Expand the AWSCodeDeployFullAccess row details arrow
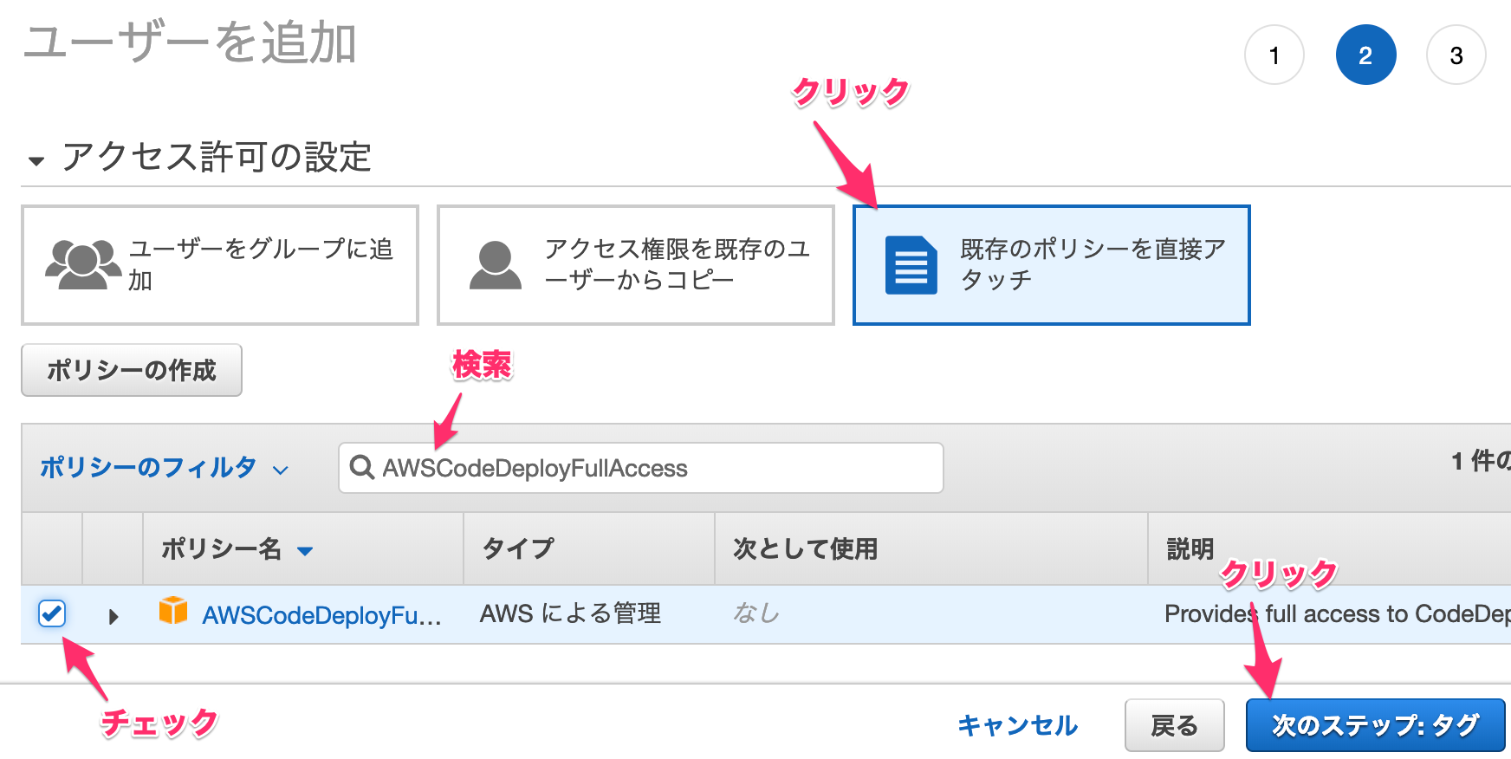 (113, 617)
